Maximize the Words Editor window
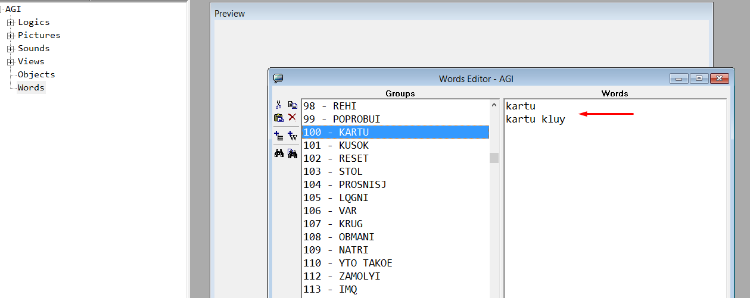The image size is (750, 298). coord(699,79)
